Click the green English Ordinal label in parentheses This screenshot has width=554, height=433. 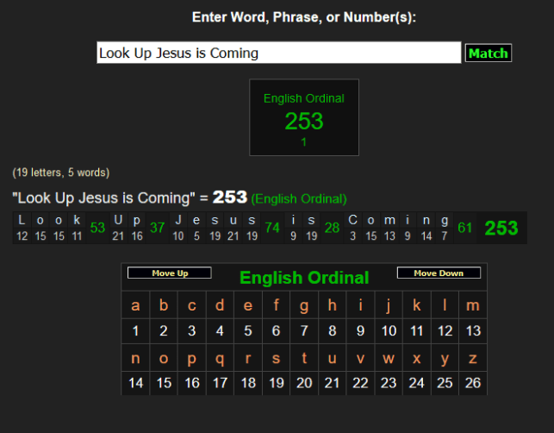pyautogui.click(x=299, y=198)
